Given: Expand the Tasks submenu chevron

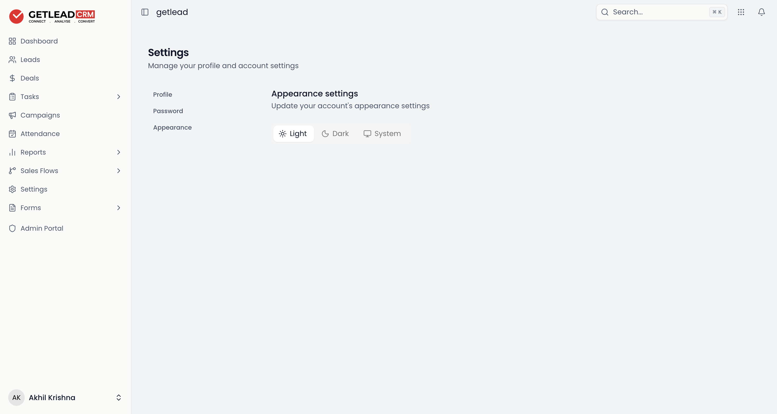Looking at the screenshot, I should pos(118,97).
